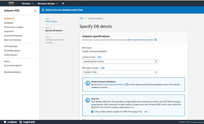Open Event subscriptions page
This screenshot has width=204, height=124.
(13, 66)
